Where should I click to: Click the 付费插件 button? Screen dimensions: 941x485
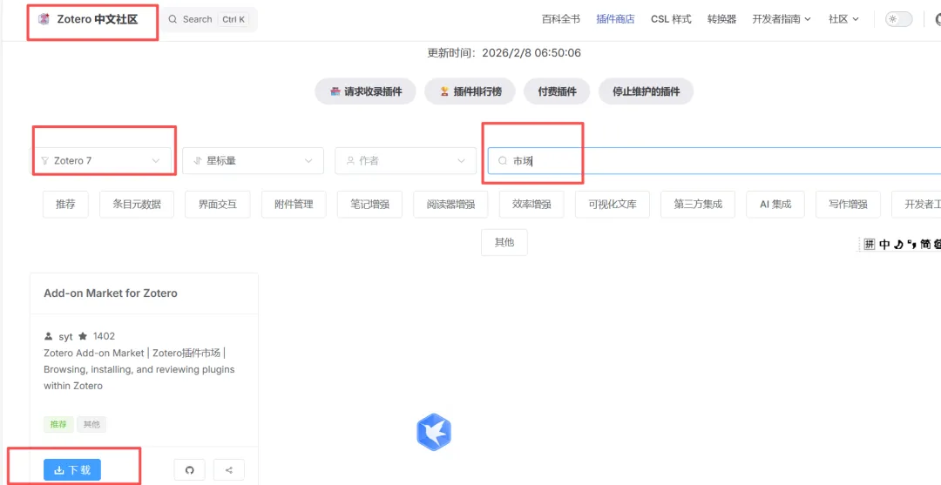557,91
